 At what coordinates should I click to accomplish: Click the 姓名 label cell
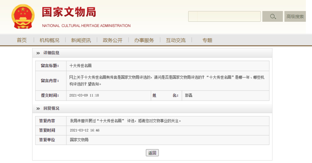click(x=166, y=95)
